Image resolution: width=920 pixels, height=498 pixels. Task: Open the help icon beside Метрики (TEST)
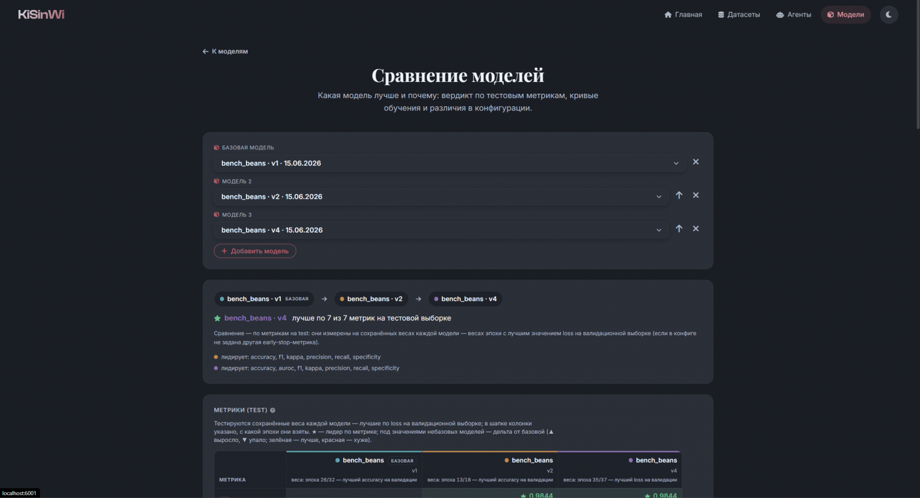tap(272, 410)
